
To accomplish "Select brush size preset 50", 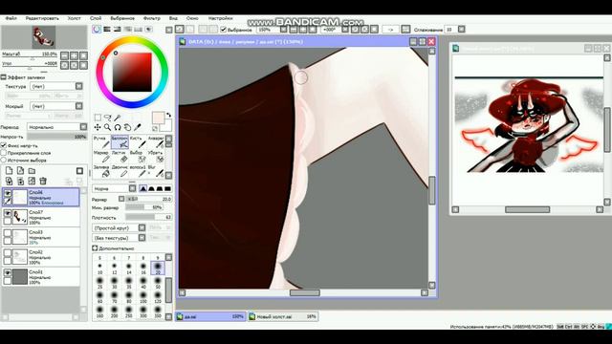I will point(158,283).
